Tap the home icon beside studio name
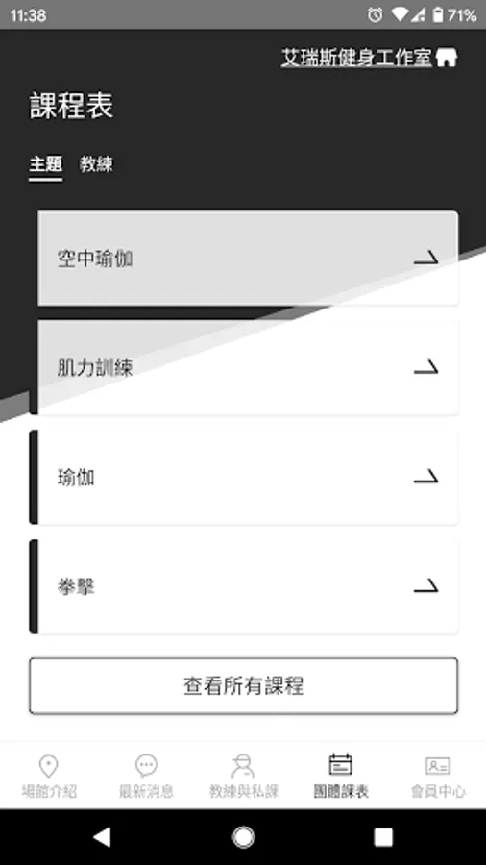This screenshot has height=865, width=486. coord(447,58)
